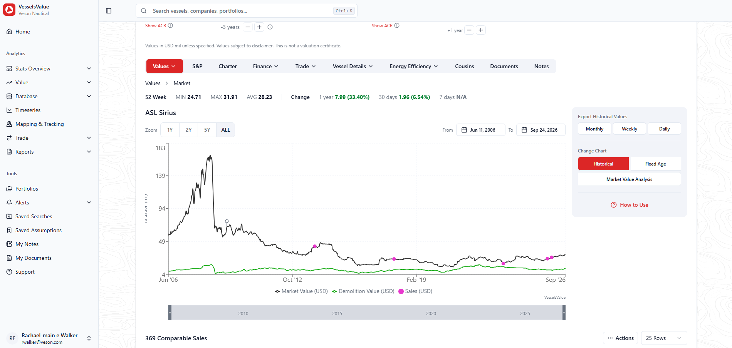732x348 pixels.
Task: Click info icon beside -3 years stepper
Action: (270, 27)
